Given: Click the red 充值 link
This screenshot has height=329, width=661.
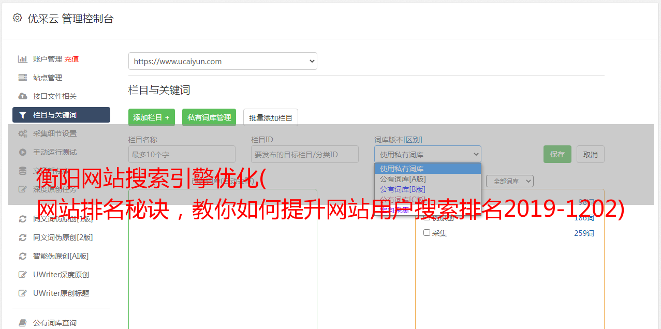Looking at the screenshot, I should 71,59.
